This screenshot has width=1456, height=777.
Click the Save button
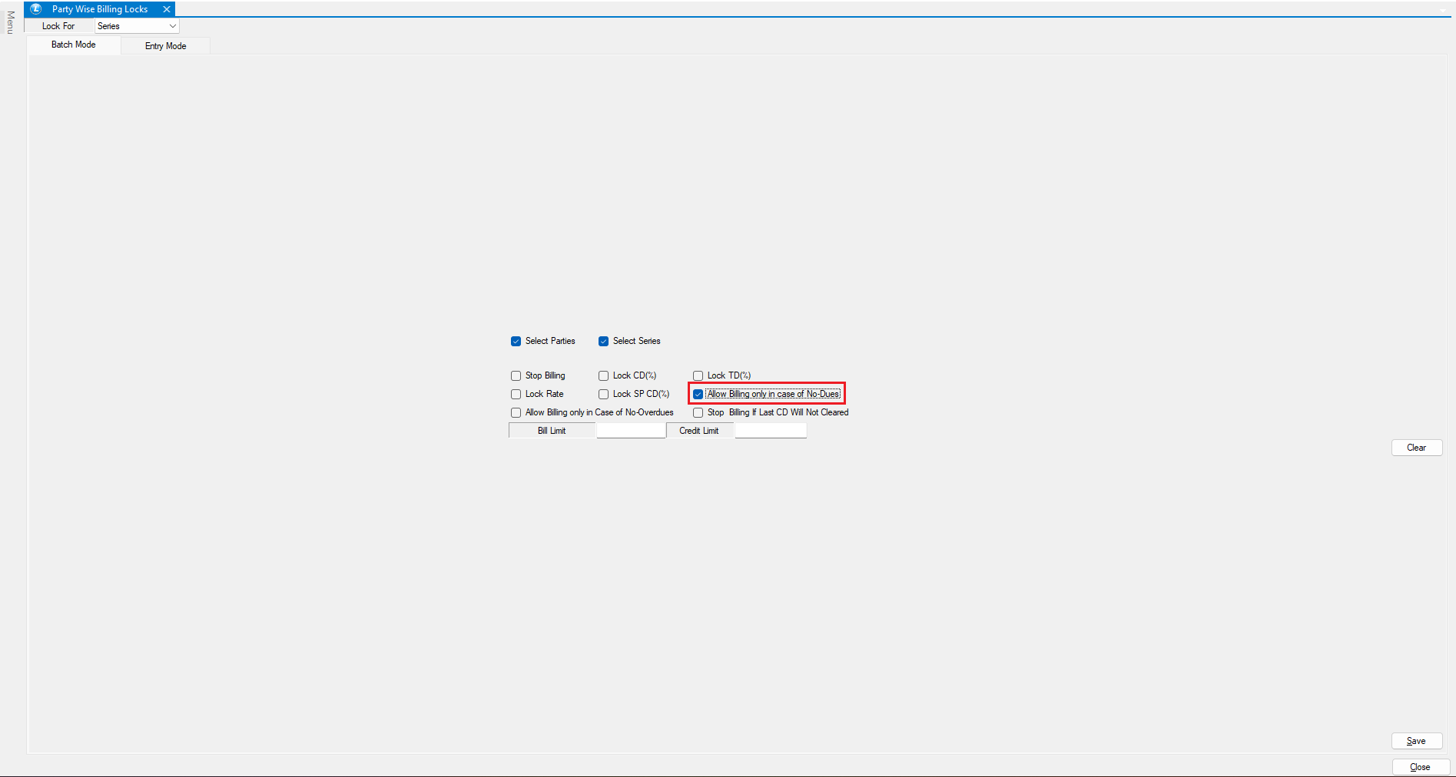coord(1416,741)
